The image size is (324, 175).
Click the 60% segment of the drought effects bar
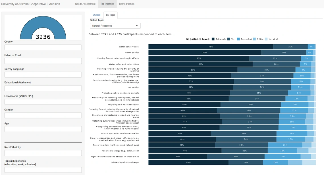(199, 58)
